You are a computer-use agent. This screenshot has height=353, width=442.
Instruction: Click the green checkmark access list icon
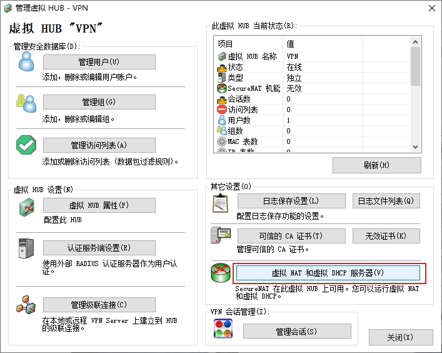[x=26, y=145]
